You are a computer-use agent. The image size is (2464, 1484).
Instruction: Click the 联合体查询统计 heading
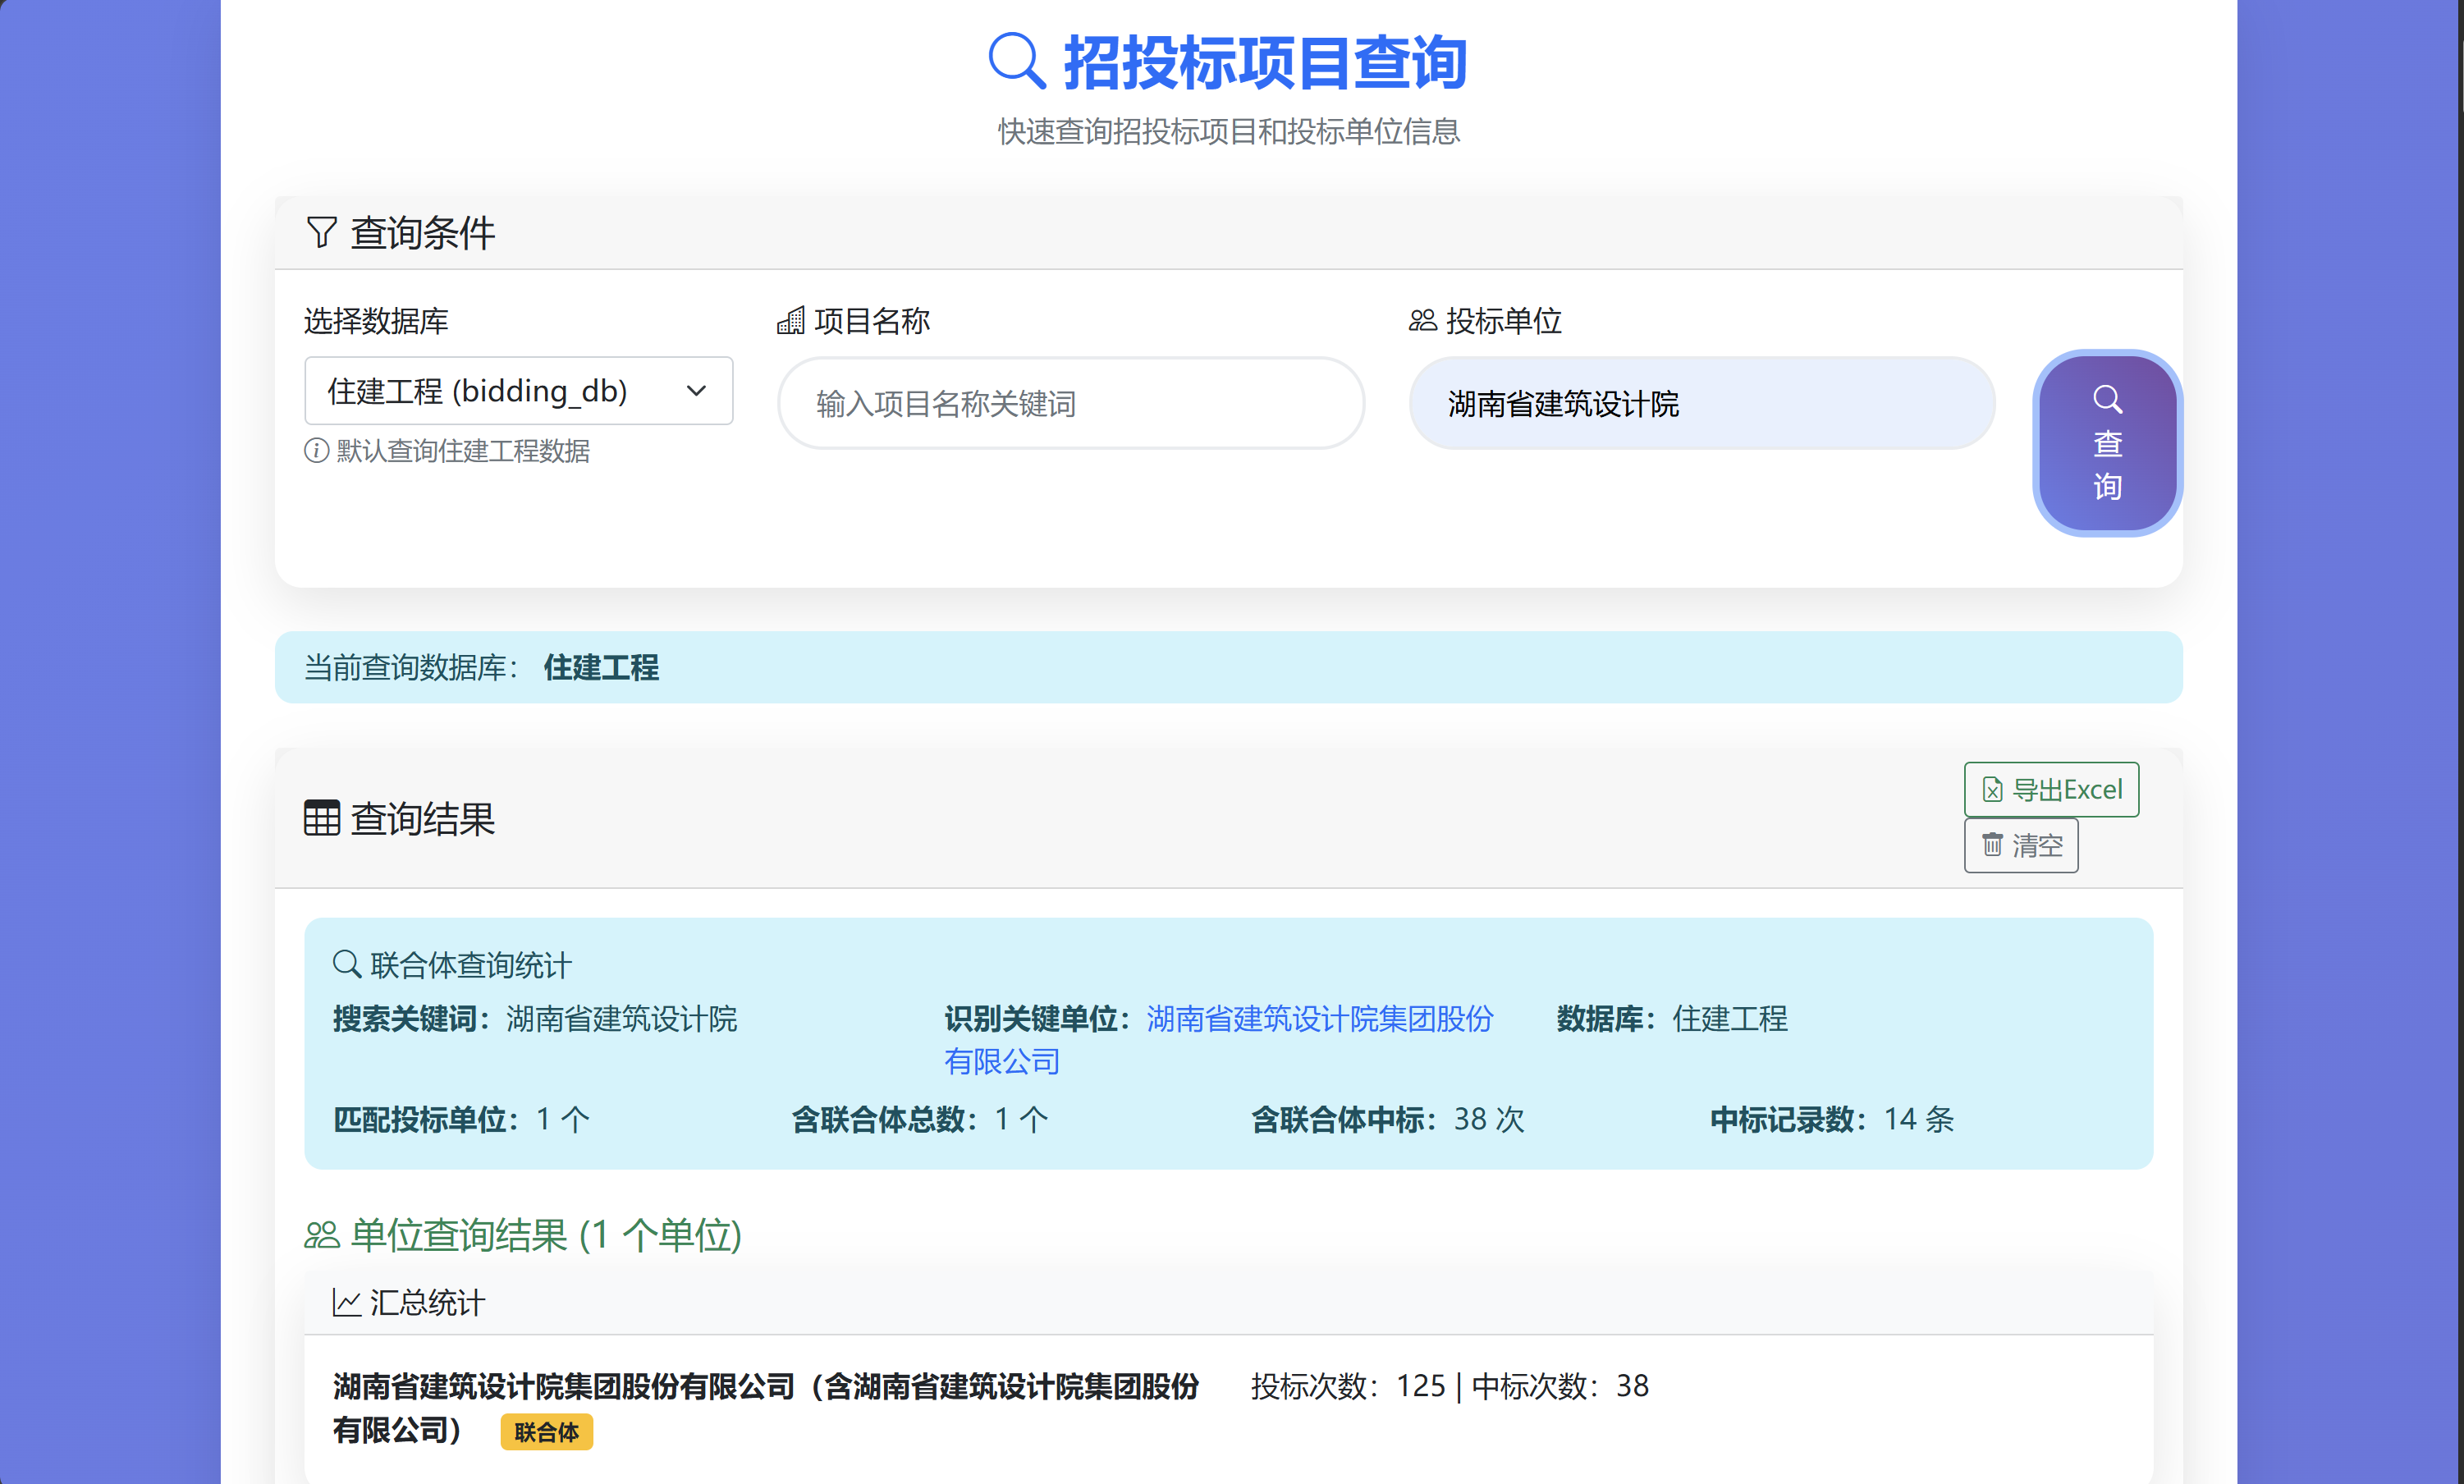pyautogui.click(x=470, y=965)
